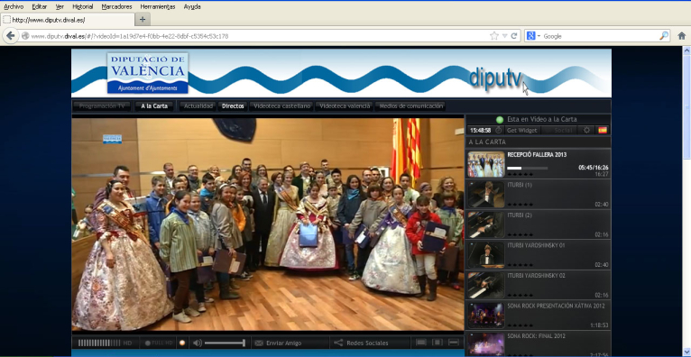The image size is (691, 357).
Task: Open a new browser tab
Action: tap(143, 19)
